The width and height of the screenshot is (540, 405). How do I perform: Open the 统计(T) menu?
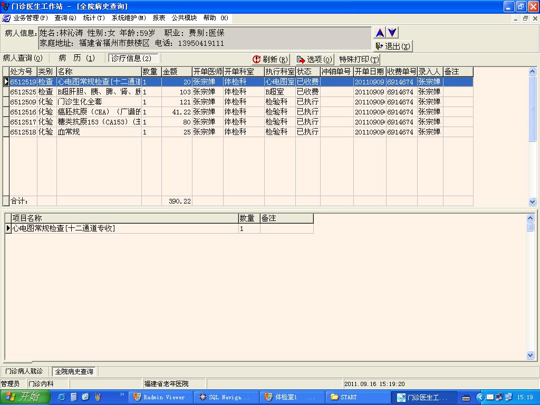pyautogui.click(x=94, y=18)
